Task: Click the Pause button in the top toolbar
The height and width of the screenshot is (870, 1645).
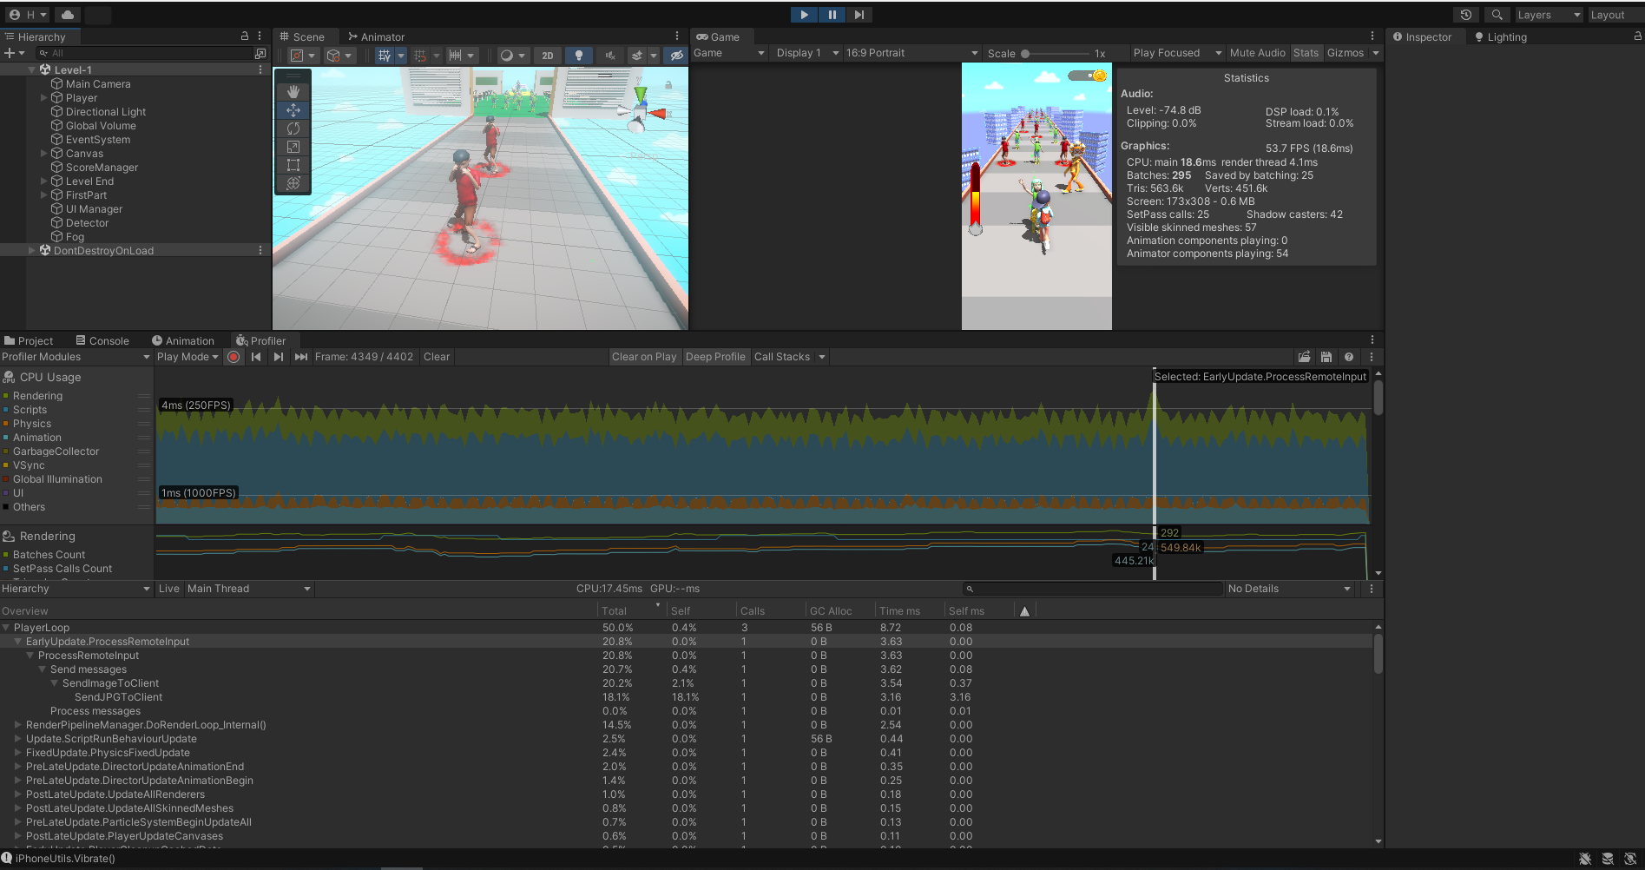Action: 832,15
